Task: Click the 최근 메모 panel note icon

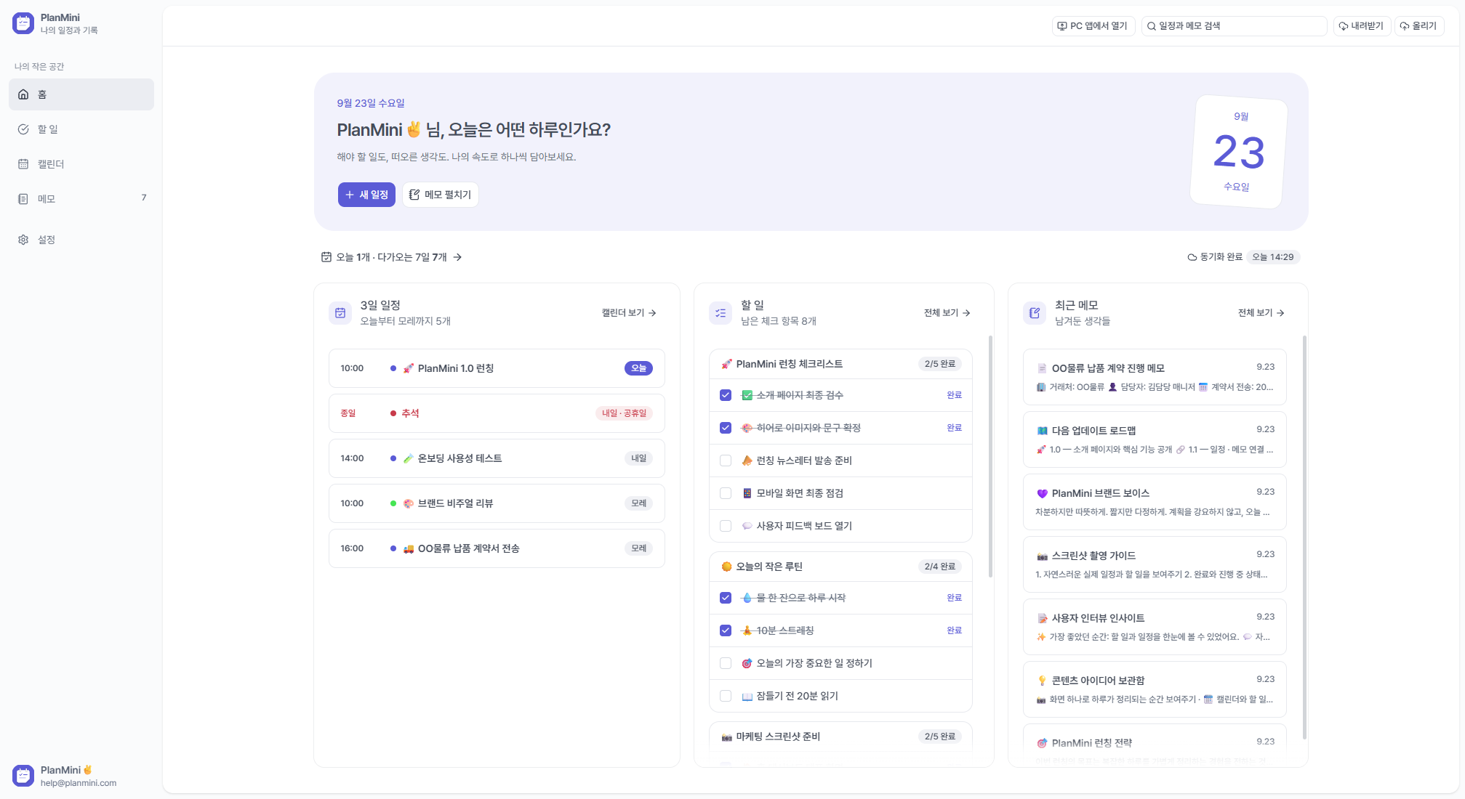Action: (x=1035, y=313)
